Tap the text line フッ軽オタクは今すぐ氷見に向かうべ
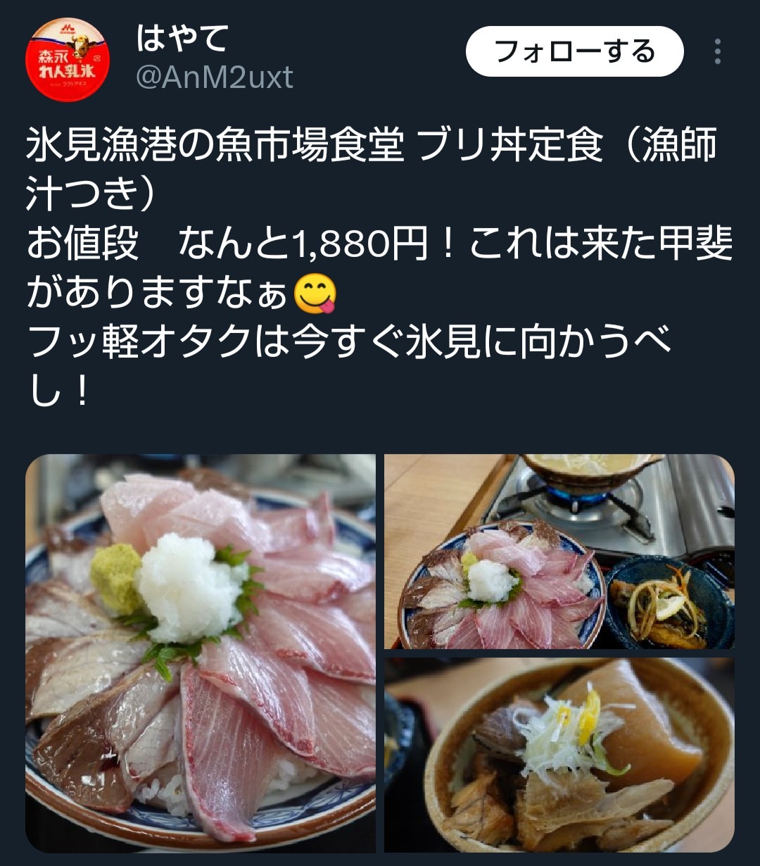Viewport: 760px width, 866px height. click(x=350, y=344)
